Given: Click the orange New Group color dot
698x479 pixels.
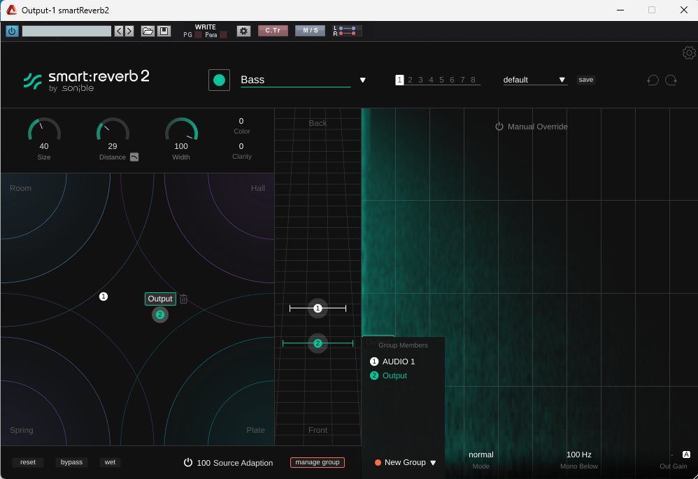Looking at the screenshot, I should click(378, 462).
